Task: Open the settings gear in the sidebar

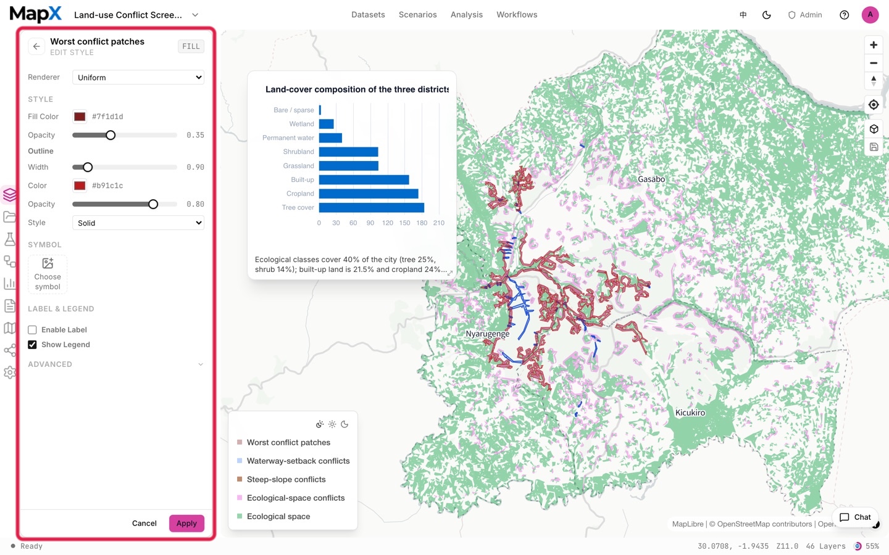Action: (x=9, y=372)
